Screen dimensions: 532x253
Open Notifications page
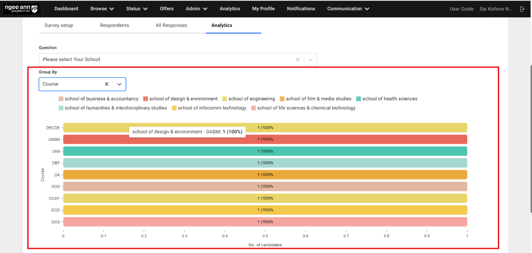point(301,9)
